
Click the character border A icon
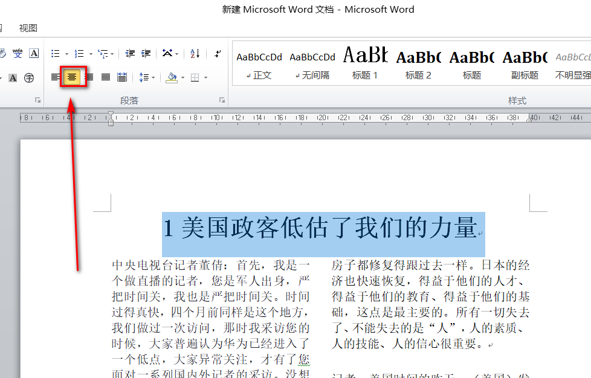(34, 54)
